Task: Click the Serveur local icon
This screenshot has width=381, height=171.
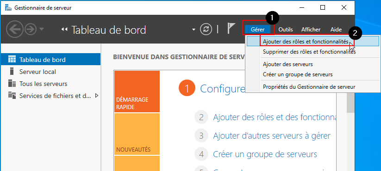Action: (x=12, y=71)
